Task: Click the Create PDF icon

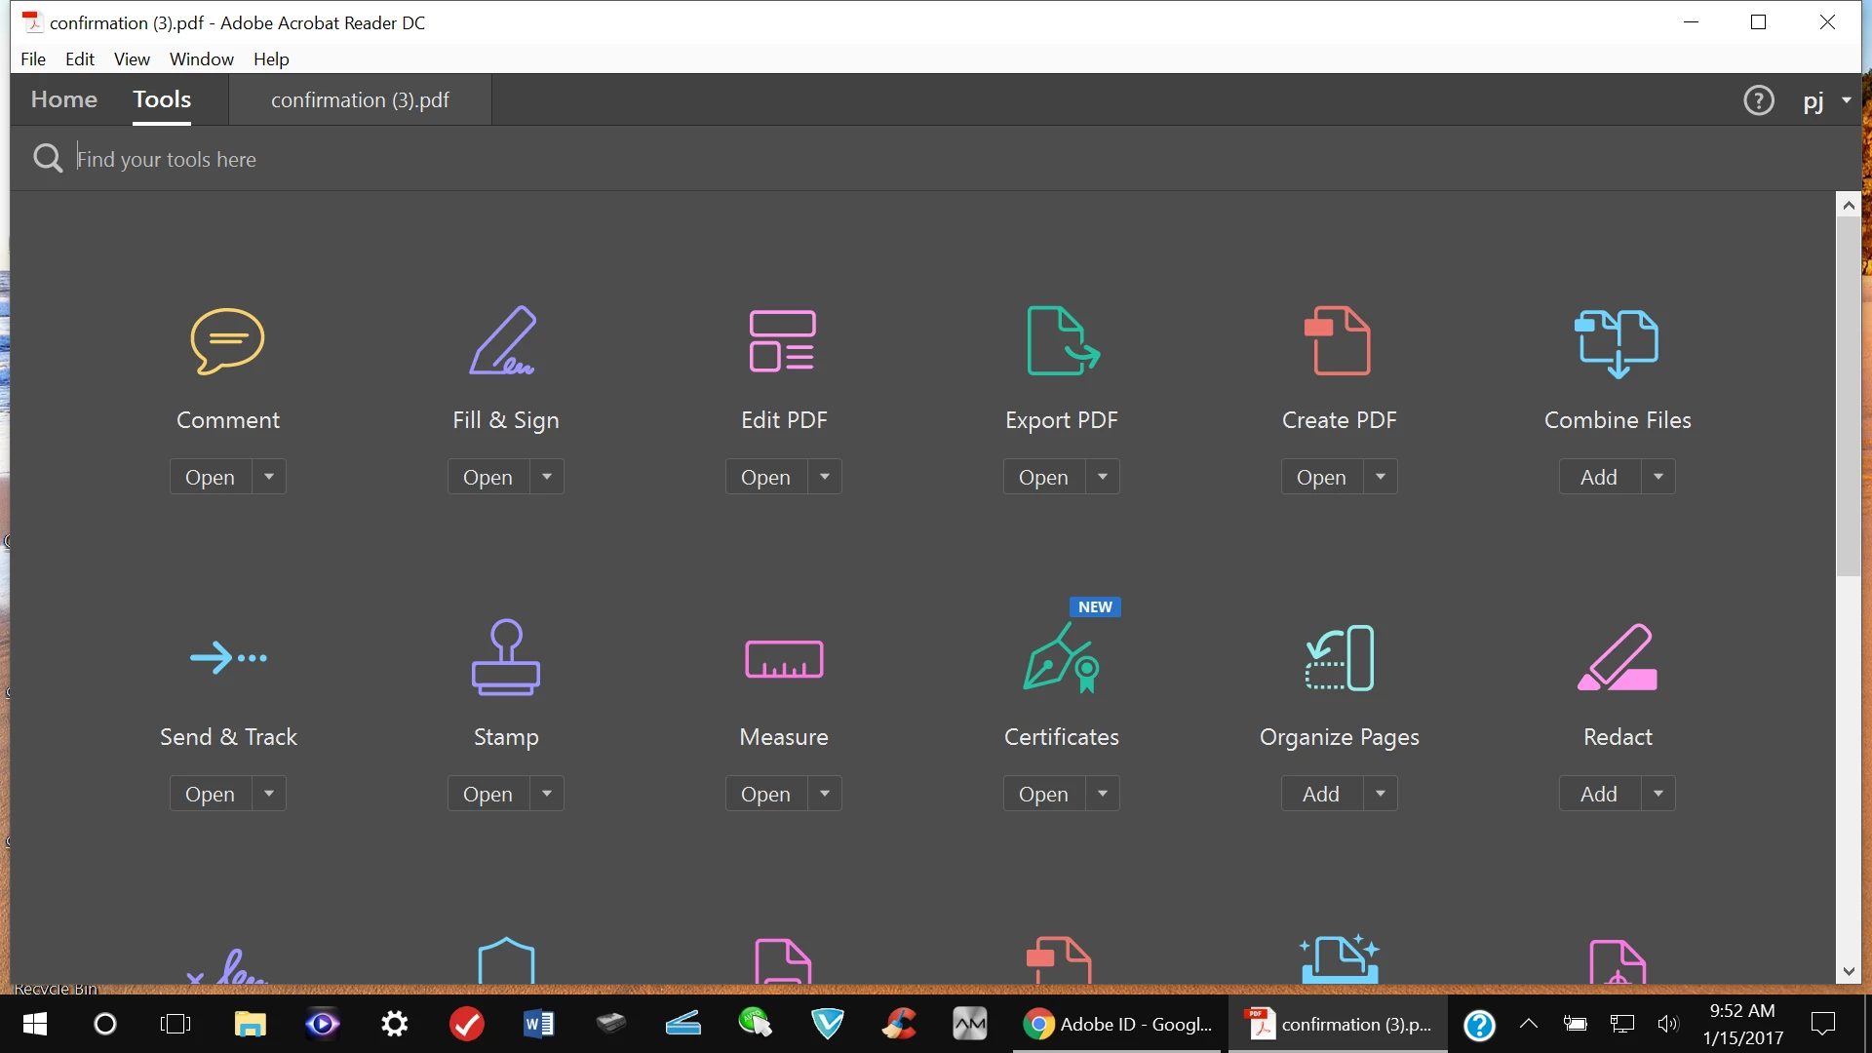Action: coord(1339,341)
